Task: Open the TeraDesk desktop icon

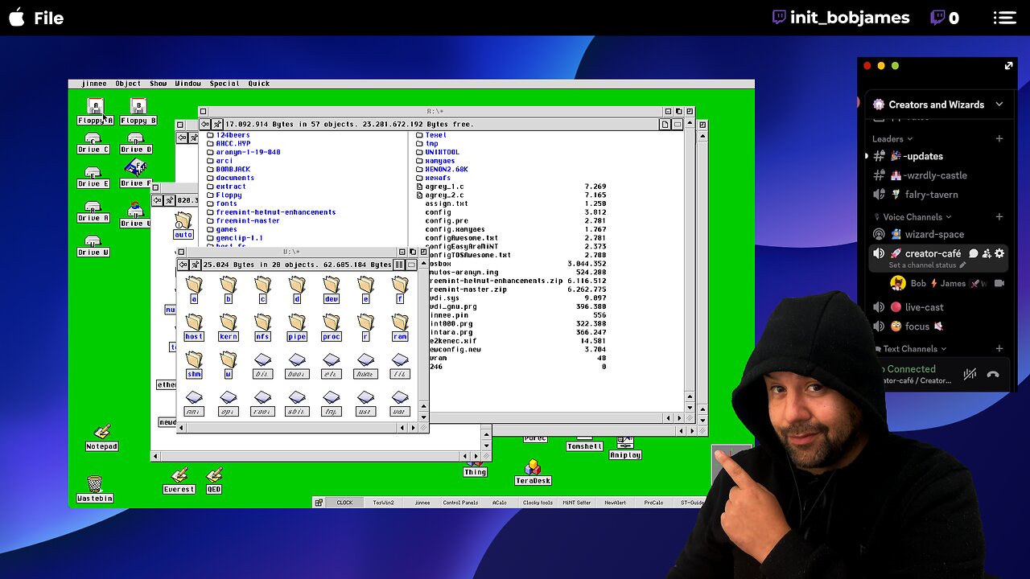Action: (x=533, y=473)
